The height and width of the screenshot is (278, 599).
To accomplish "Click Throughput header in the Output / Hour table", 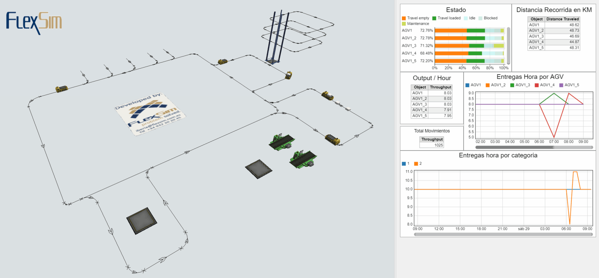I will tap(440, 87).
